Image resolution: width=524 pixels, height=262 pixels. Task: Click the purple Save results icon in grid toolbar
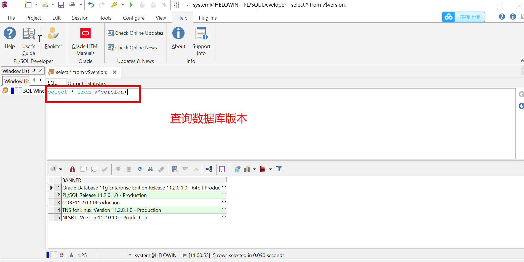(x=222, y=169)
